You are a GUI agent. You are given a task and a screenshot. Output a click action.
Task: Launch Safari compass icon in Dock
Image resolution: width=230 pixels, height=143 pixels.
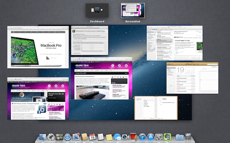click(67, 137)
